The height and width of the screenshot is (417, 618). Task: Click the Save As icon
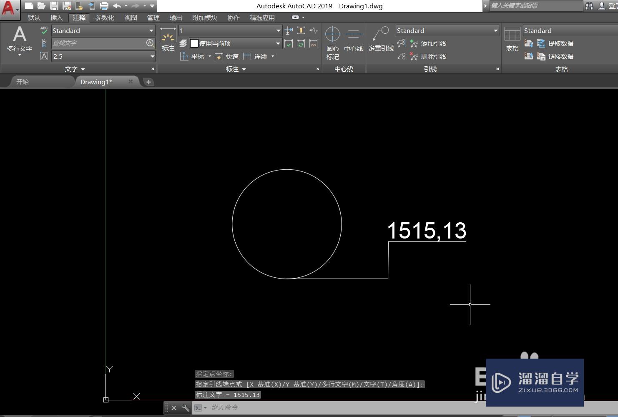(66, 6)
